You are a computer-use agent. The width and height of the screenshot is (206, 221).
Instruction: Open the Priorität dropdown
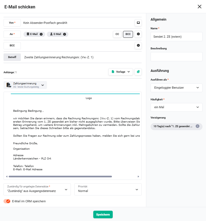pos(108,189)
